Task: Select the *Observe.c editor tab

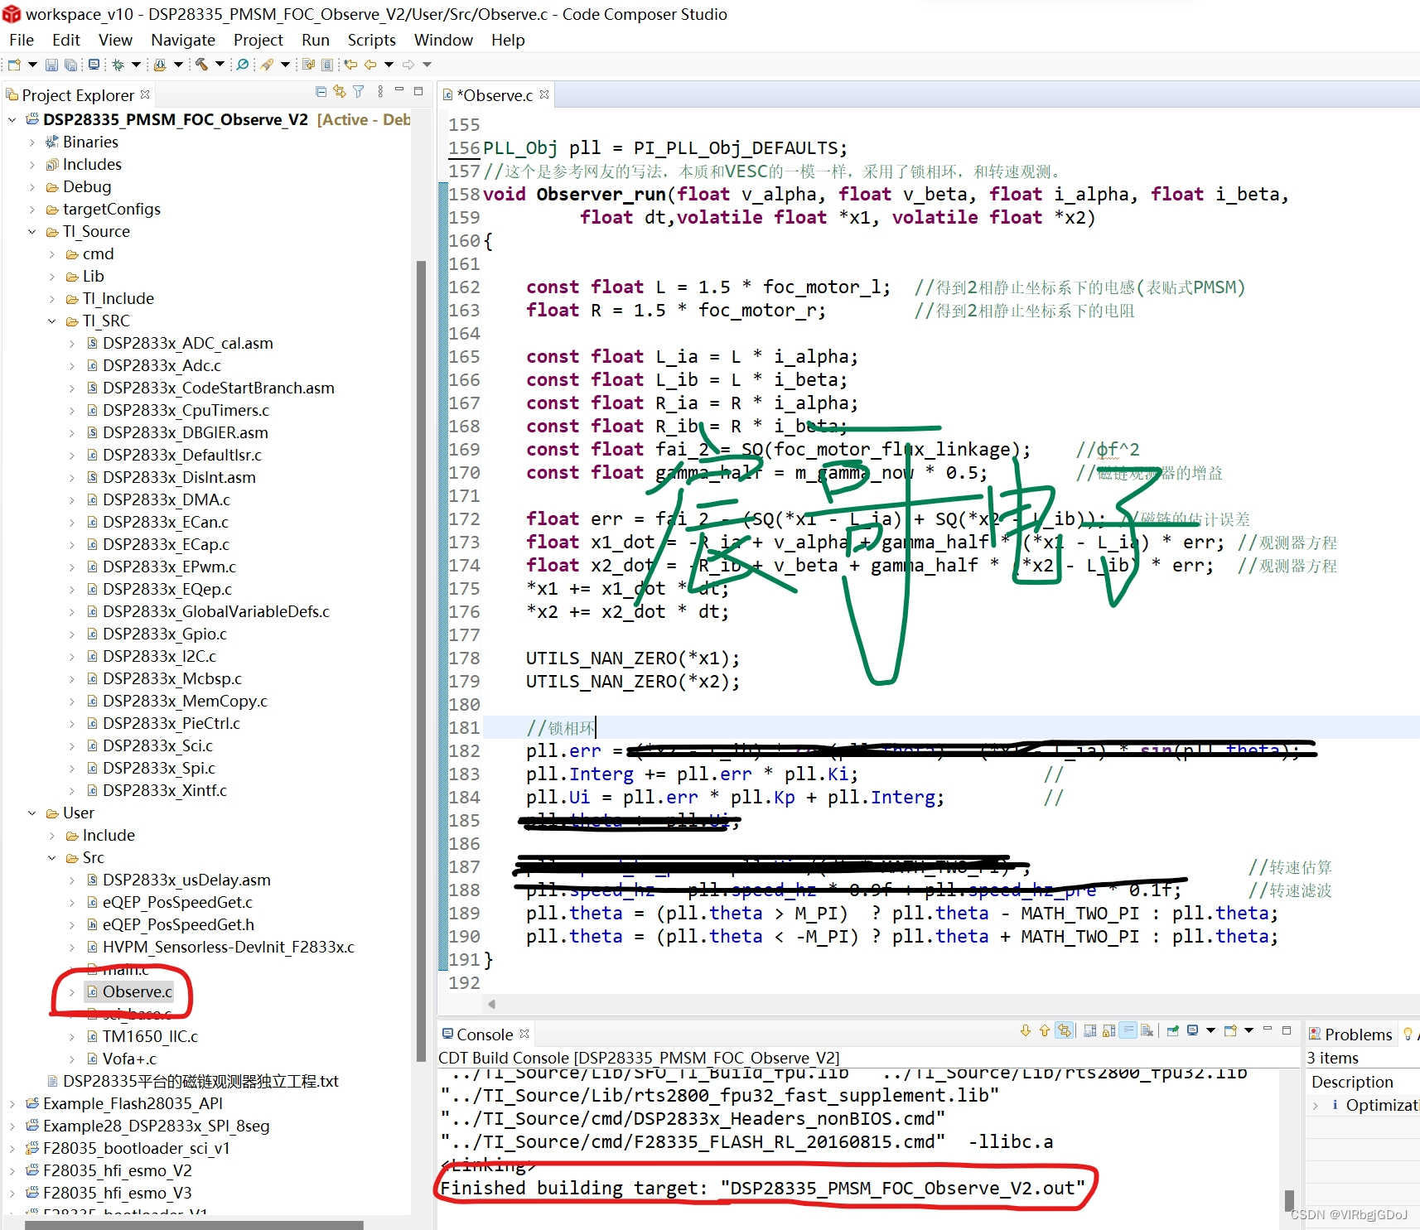Action: pos(495,95)
